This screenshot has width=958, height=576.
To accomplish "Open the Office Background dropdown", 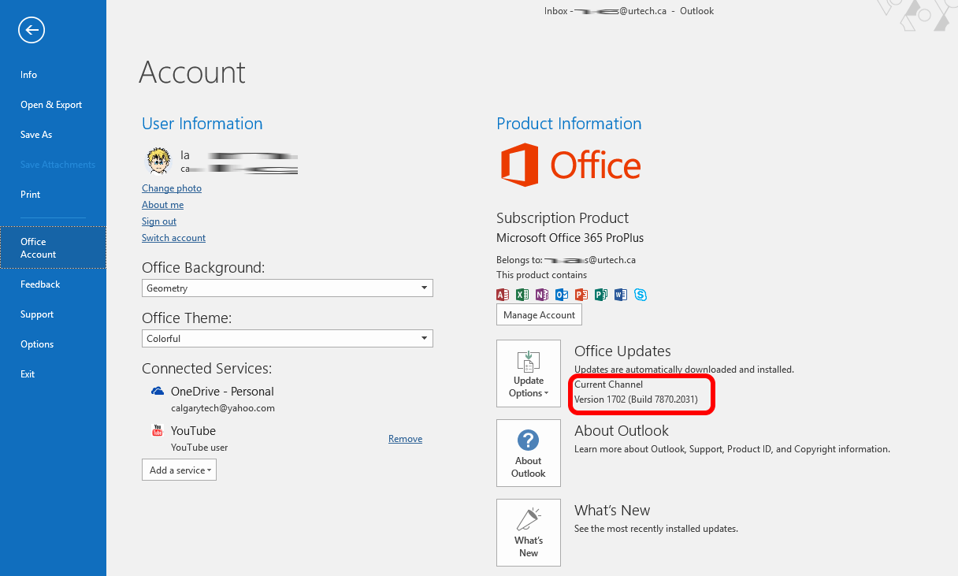I will click(287, 288).
